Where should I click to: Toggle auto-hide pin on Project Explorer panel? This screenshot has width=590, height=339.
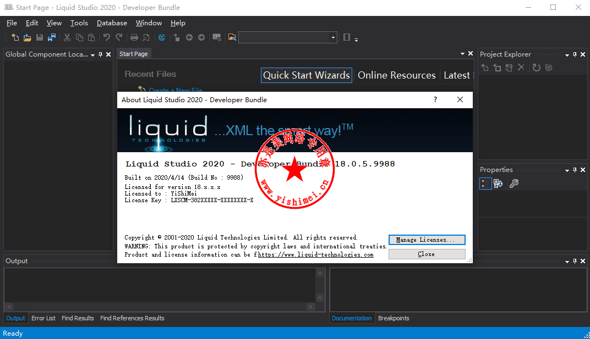(575, 54)
